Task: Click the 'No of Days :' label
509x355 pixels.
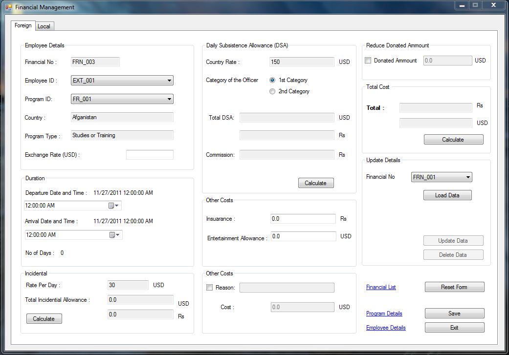Action: [40, 253]
